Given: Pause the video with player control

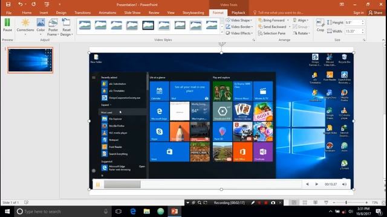Looking at the screenshot, I should 98,184.
